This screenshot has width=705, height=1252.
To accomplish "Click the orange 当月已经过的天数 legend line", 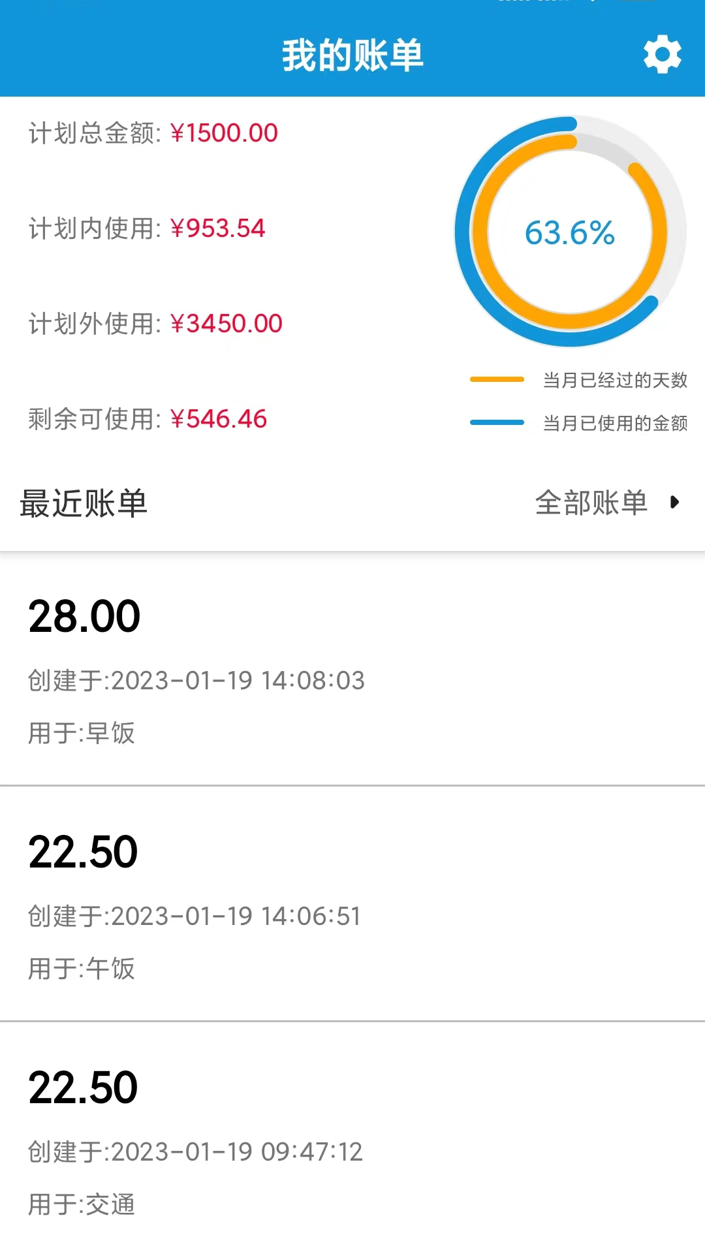I will pos(497,379).
